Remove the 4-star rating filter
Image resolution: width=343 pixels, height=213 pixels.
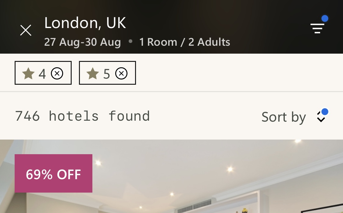point(57,73)
